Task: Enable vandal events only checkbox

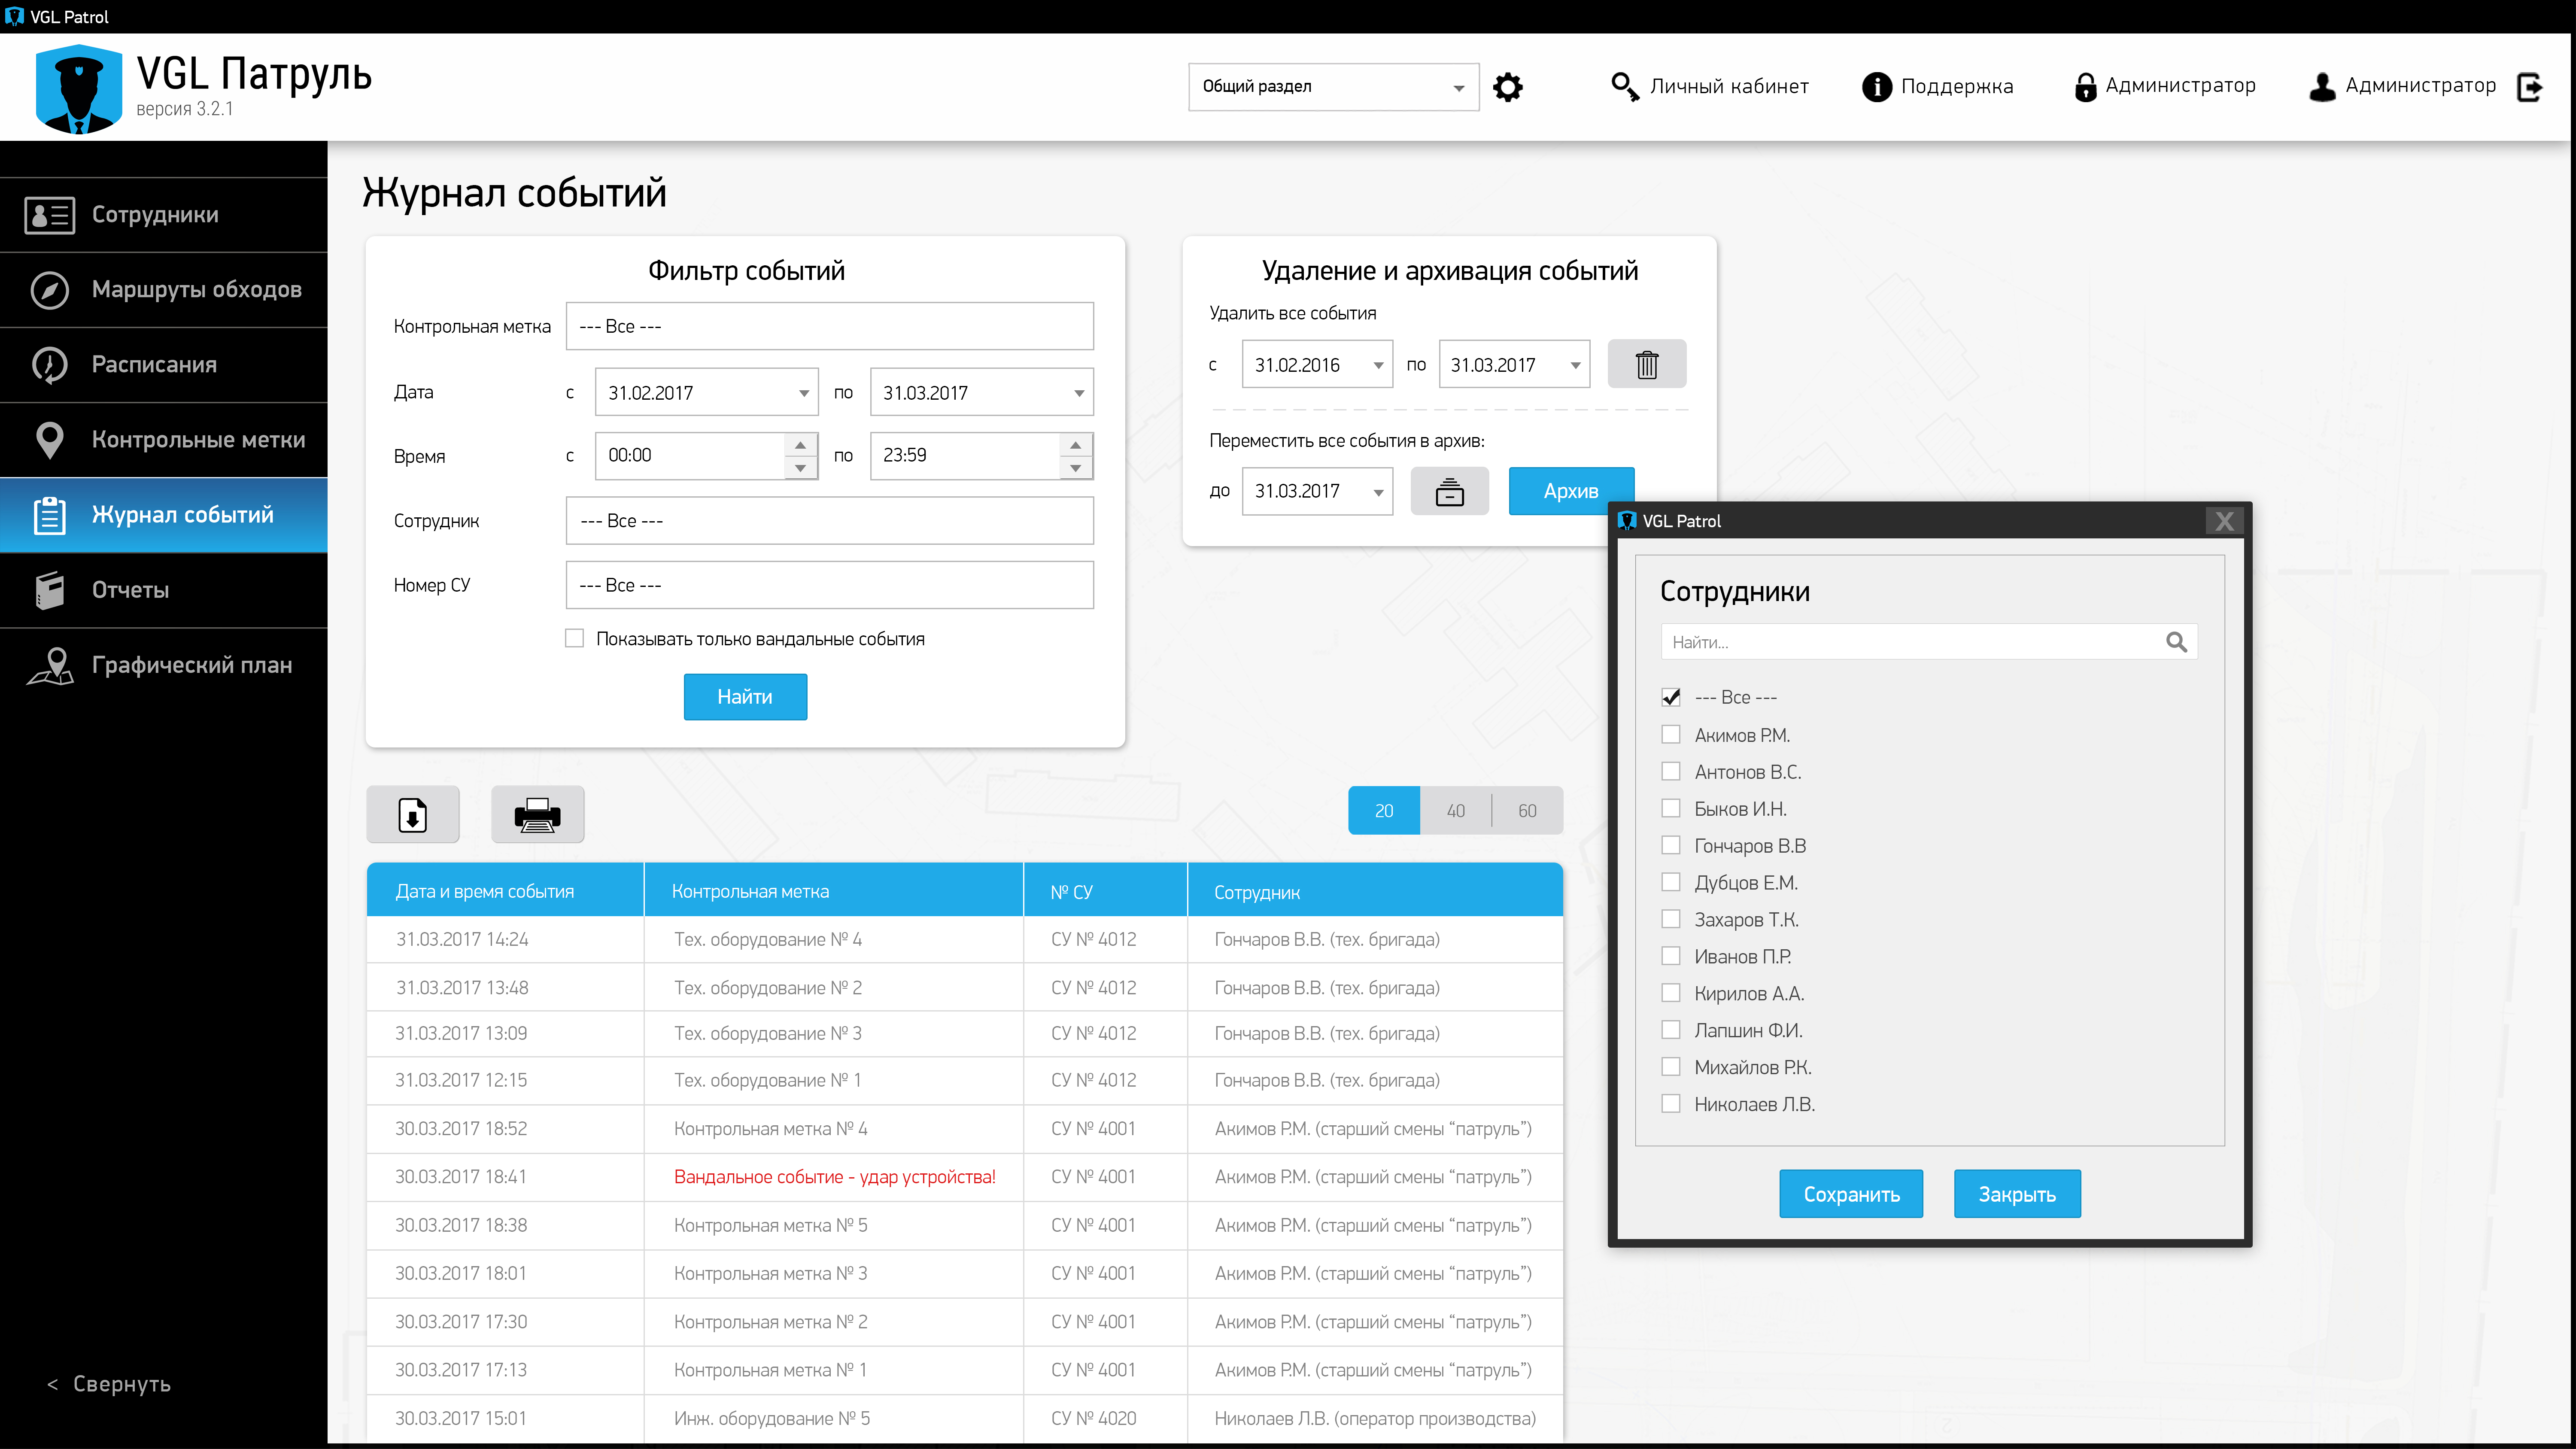Action: point(575,638)
